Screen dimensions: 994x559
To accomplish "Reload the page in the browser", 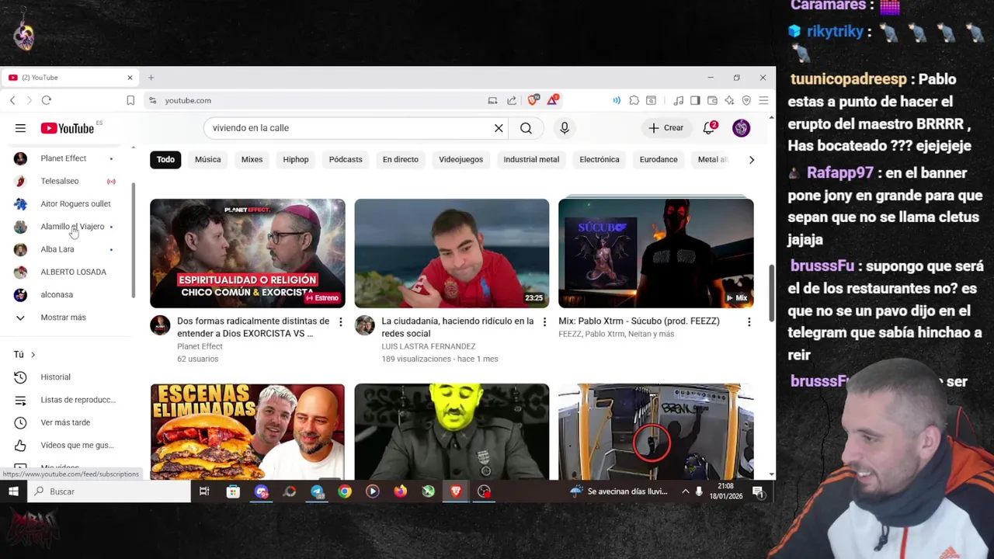I will tap(47, 100).
